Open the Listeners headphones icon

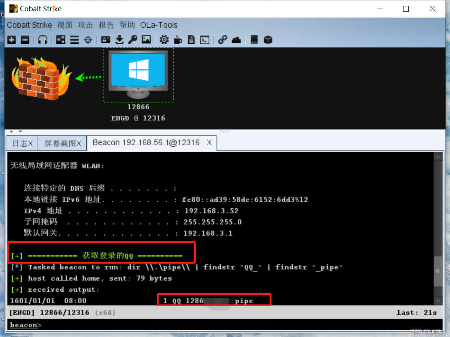[x=43, y=40]
